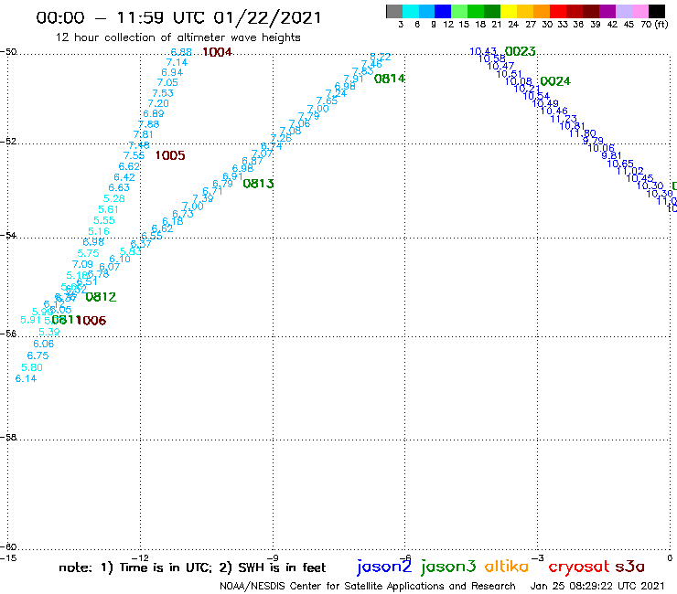The image size is (677, 594).
Task: Click wave height value 6.42
Action: [x=124, y=177]
